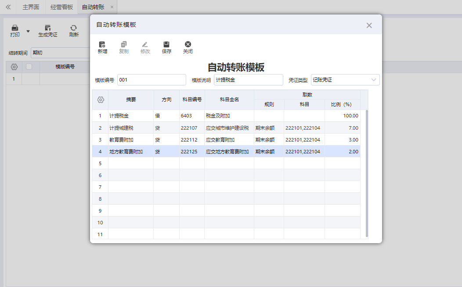
Task: Click the gear icon above row numbers in dialog table
Action: 100,99
